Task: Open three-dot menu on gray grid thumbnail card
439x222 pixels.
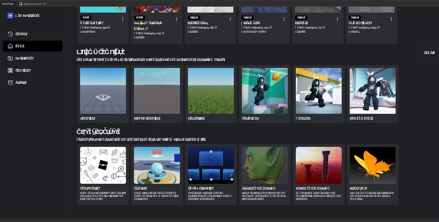Action: point(391,19)
